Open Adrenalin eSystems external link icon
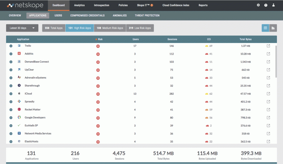 coord(268,78)
